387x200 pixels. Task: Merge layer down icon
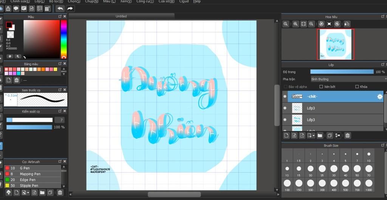click(337, 135)
